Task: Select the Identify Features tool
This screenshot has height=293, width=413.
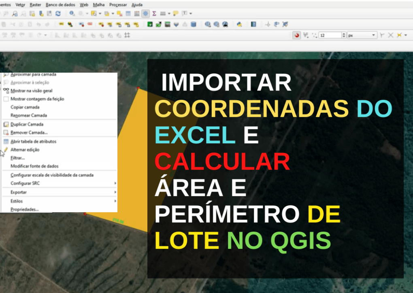Action: pyautogui.click(x=72, y=13)
